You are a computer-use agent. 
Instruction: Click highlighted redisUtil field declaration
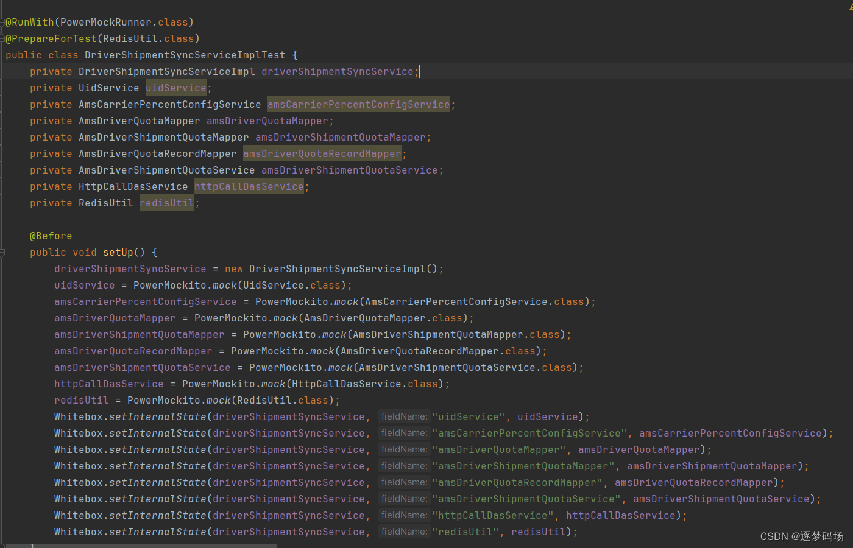[x=167, y=203]
